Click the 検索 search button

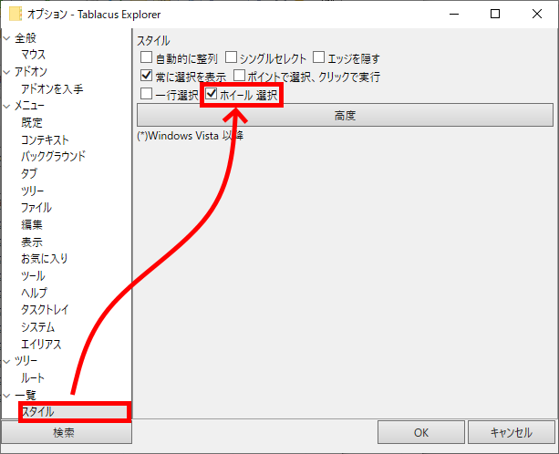[67, 433]
